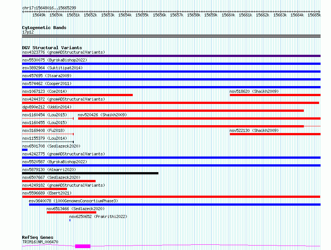Click the gray 17p12 cytogenetic band bar

click(171, 36)
